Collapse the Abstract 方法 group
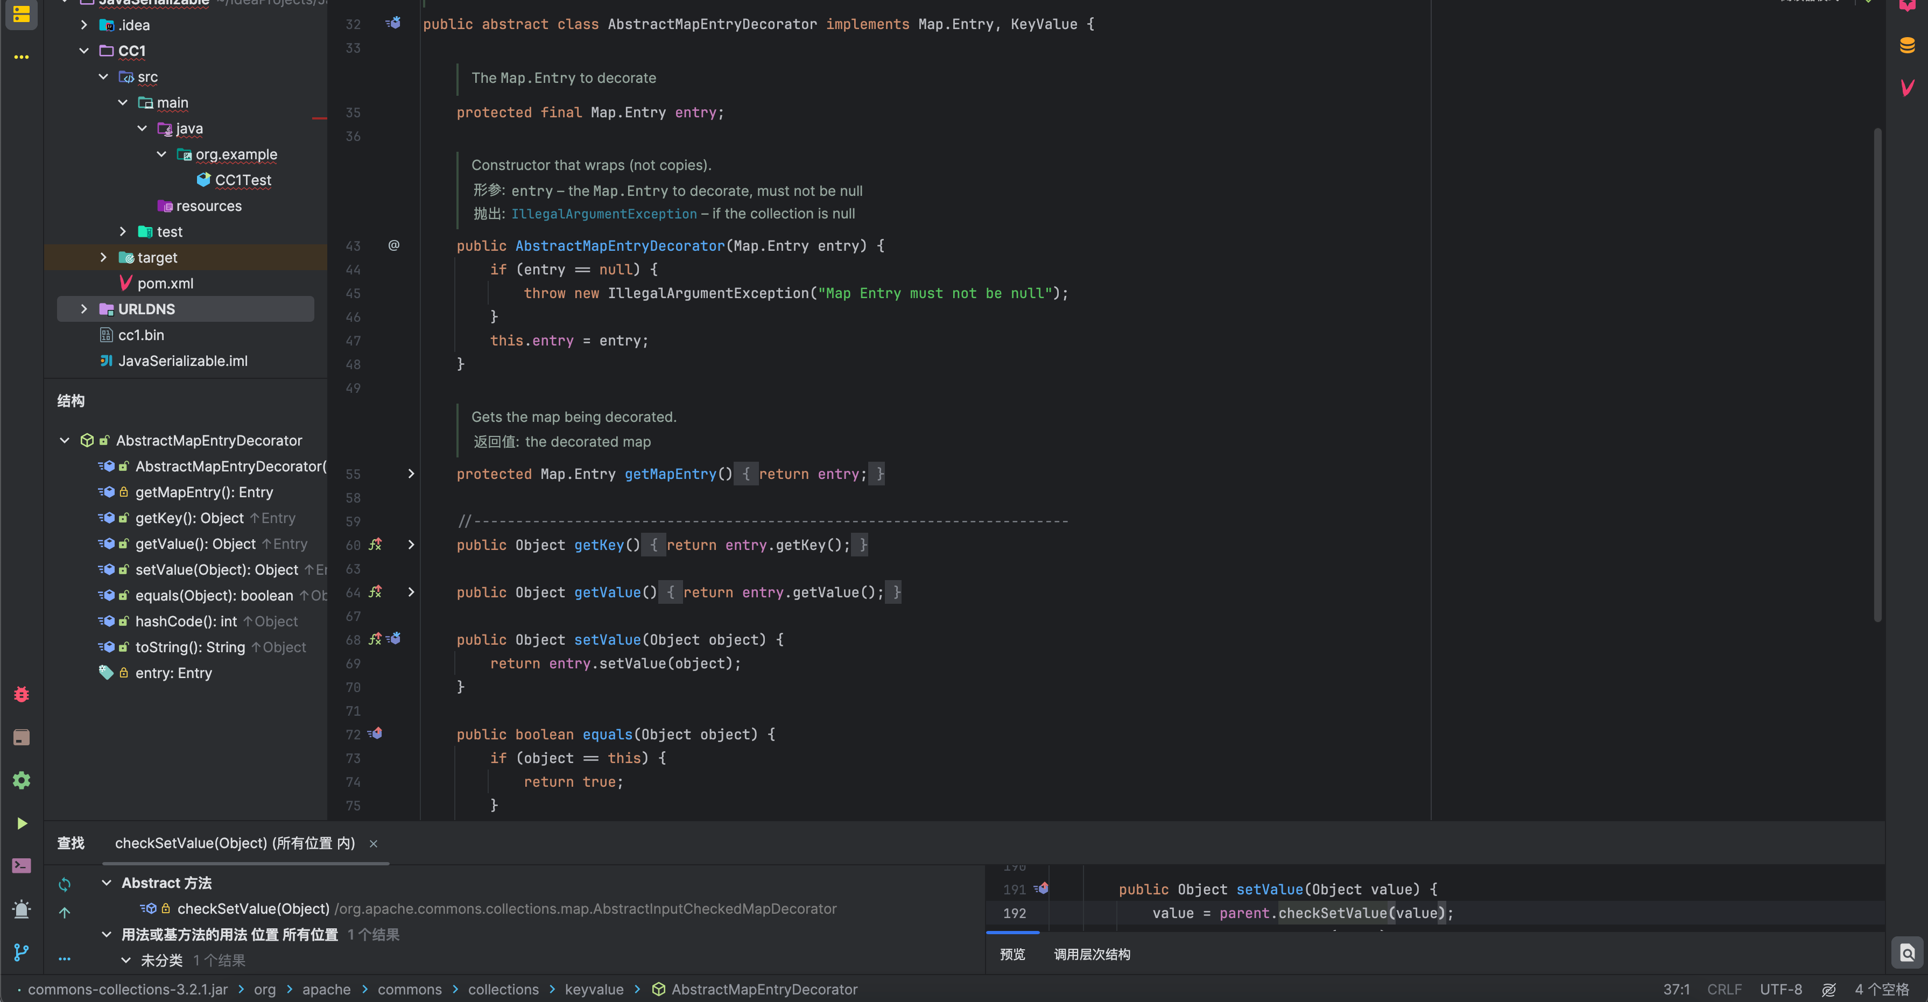The width and height of the screenshot is (1928, 1002). tap(106, 883)
